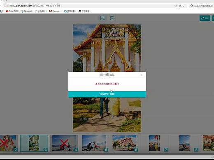Click the dialog title 照片修改备注

pyautogui.click(x=107, y=75)
